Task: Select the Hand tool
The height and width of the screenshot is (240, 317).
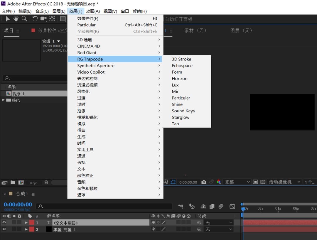Action: pyautogui.click(x=16, y=19)
